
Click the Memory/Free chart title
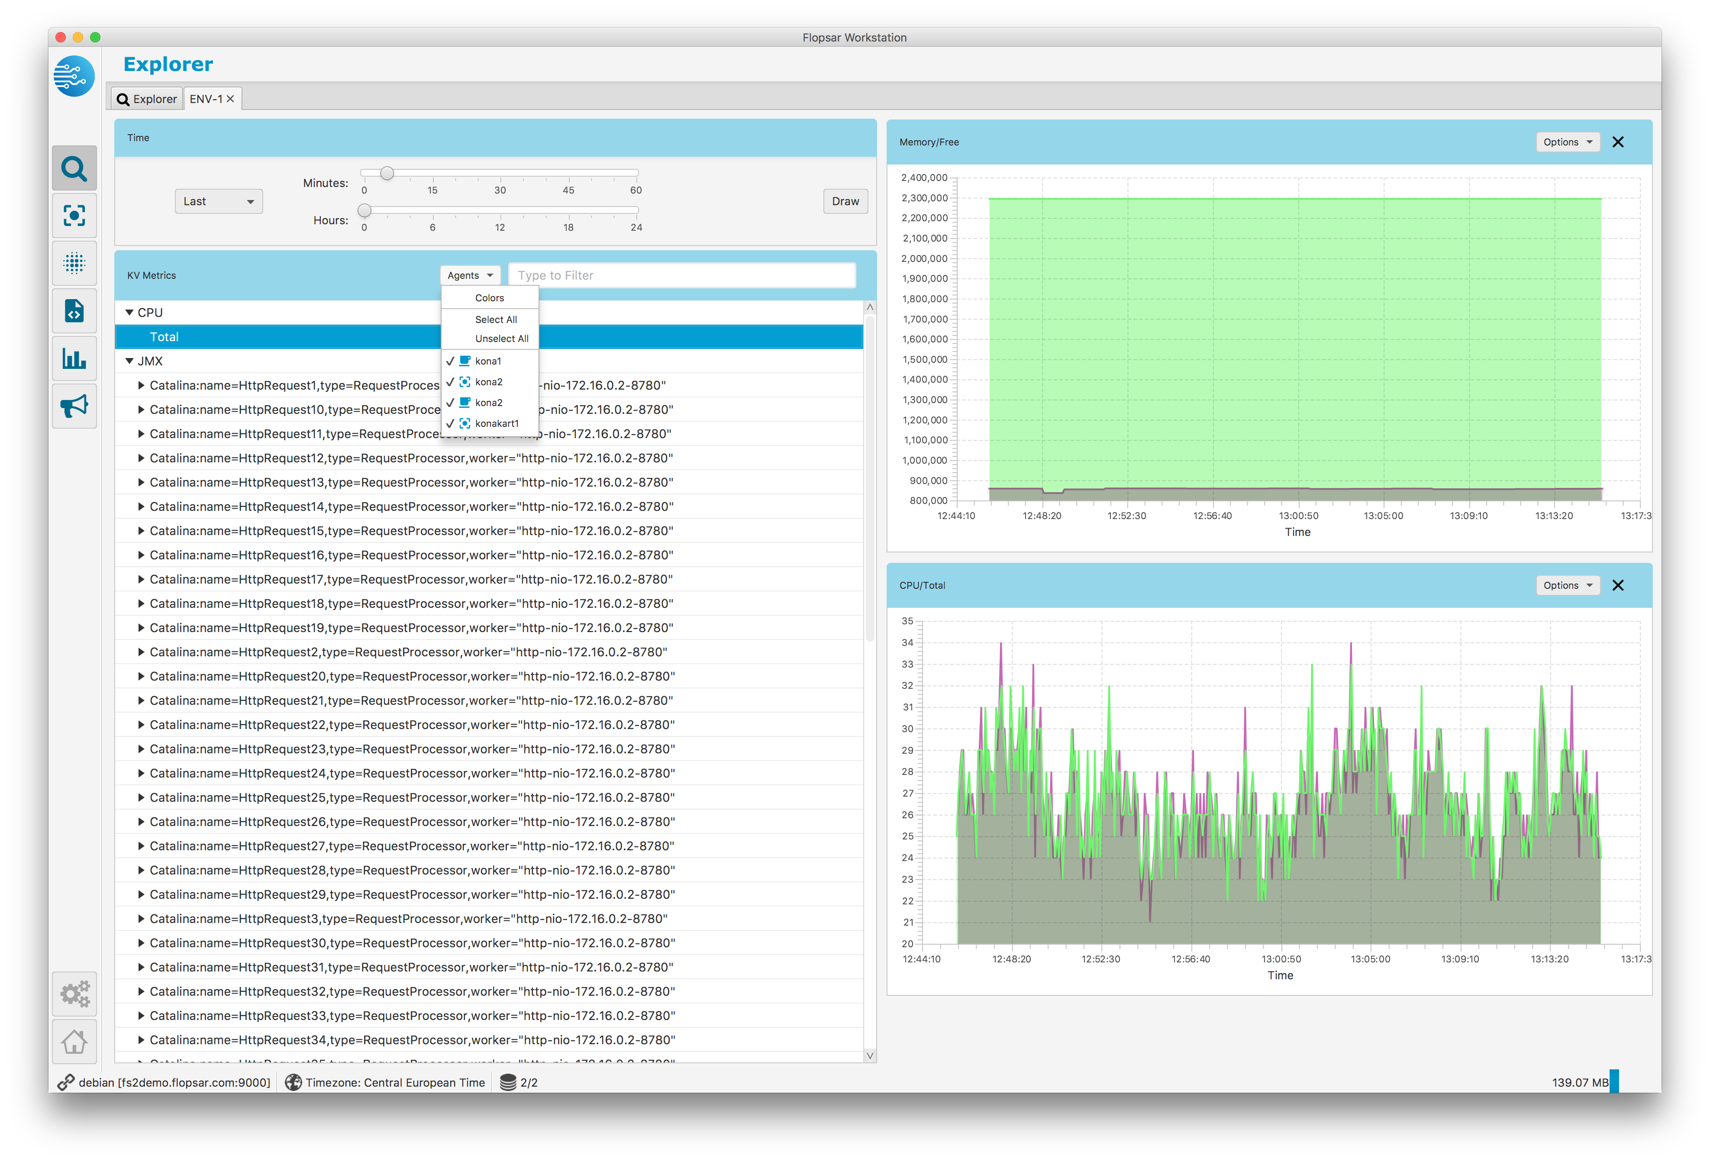(929, 142)
